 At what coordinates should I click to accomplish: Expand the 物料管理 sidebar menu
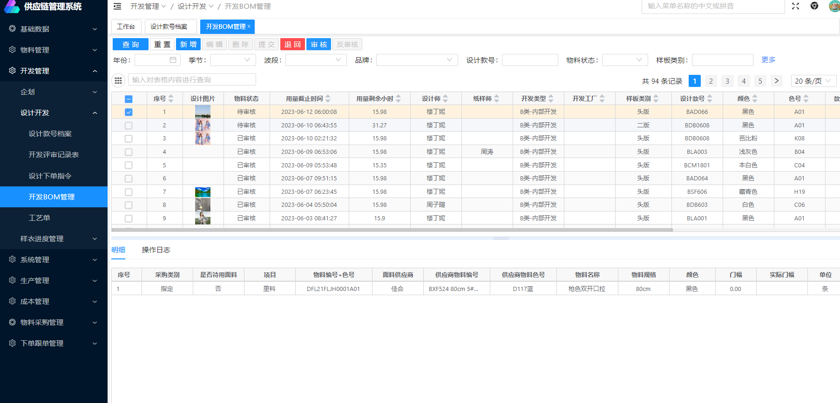point(54,50)
